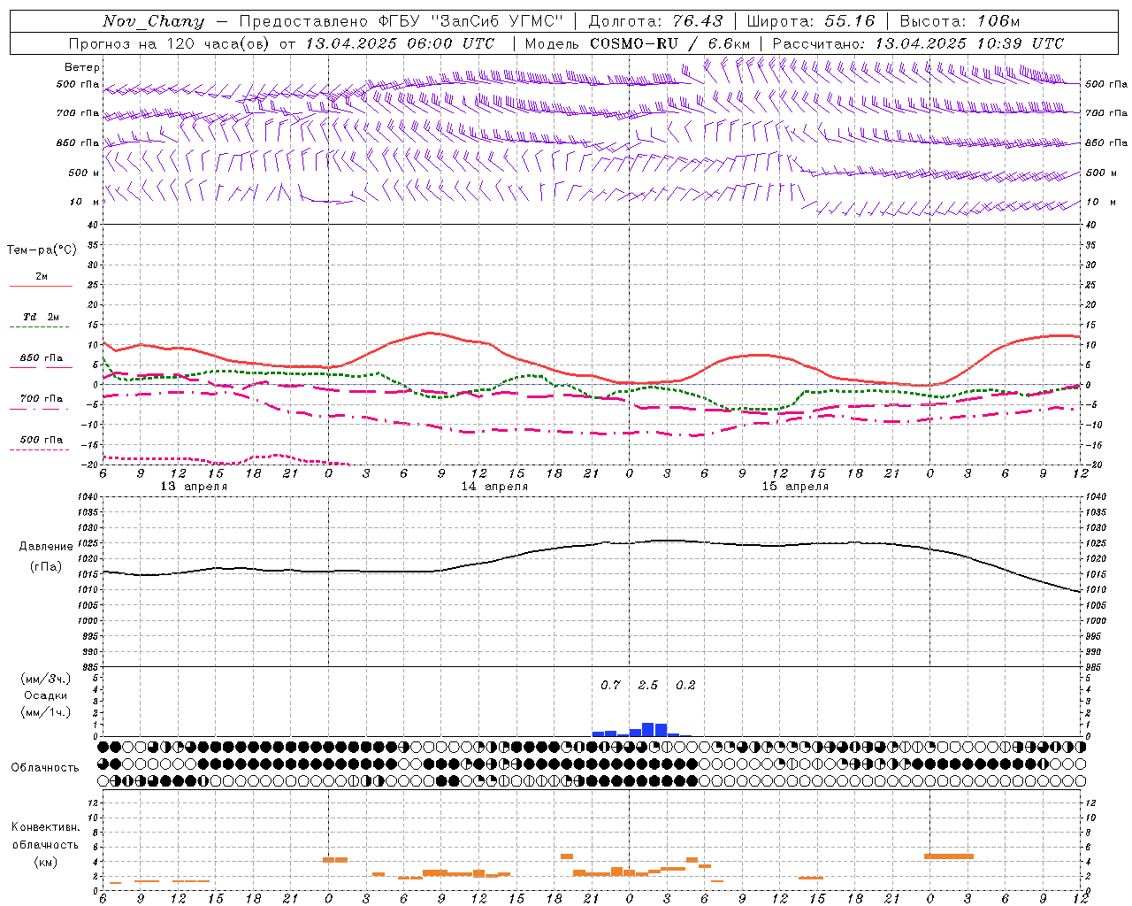Screen dimensions: 1132x906
Task: Click the "(км)" unit under convective cloudiness
Action: (45, 862)
